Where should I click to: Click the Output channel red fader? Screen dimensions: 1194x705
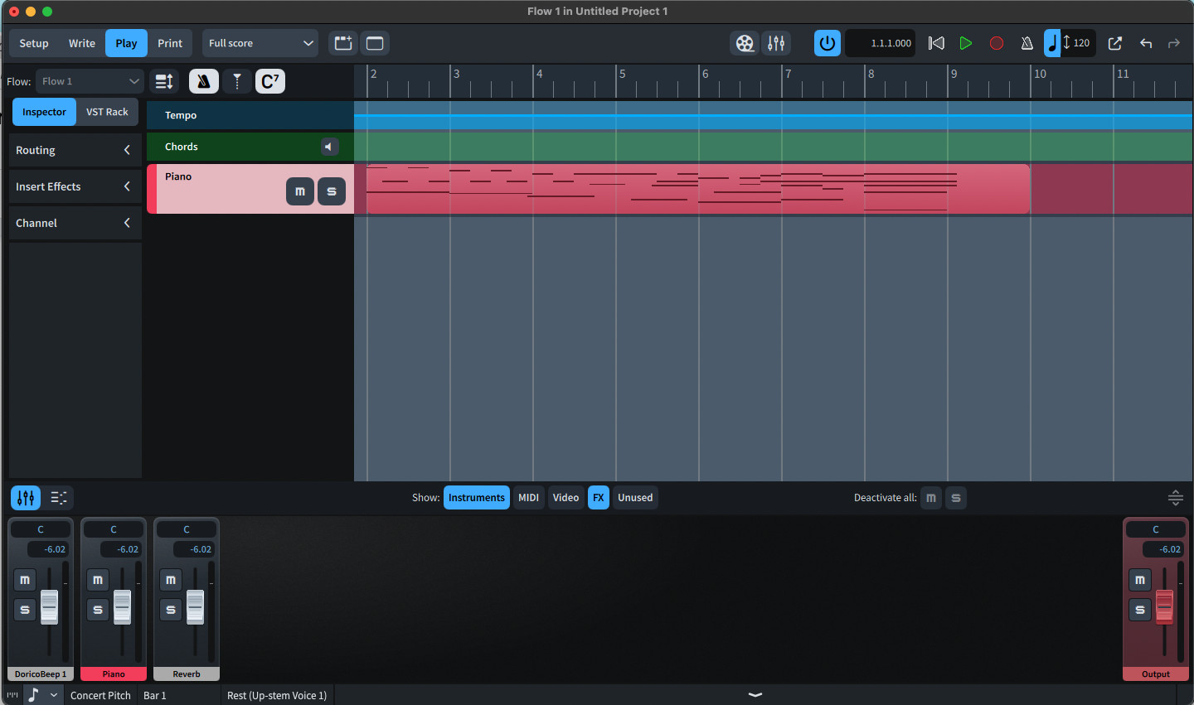coord(1164,606)
